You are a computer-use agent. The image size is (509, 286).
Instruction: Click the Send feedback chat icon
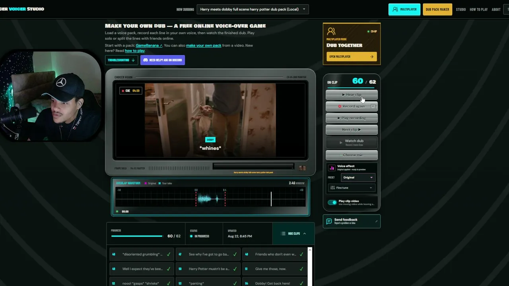[x=329, y=221]
